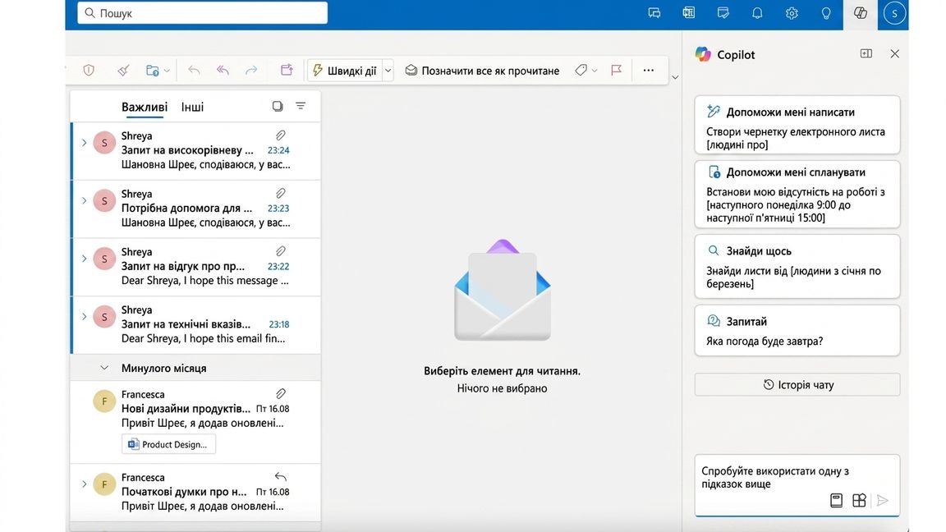
Task: Click the paperclip on 23:22 email
Action: pos(281,251)
